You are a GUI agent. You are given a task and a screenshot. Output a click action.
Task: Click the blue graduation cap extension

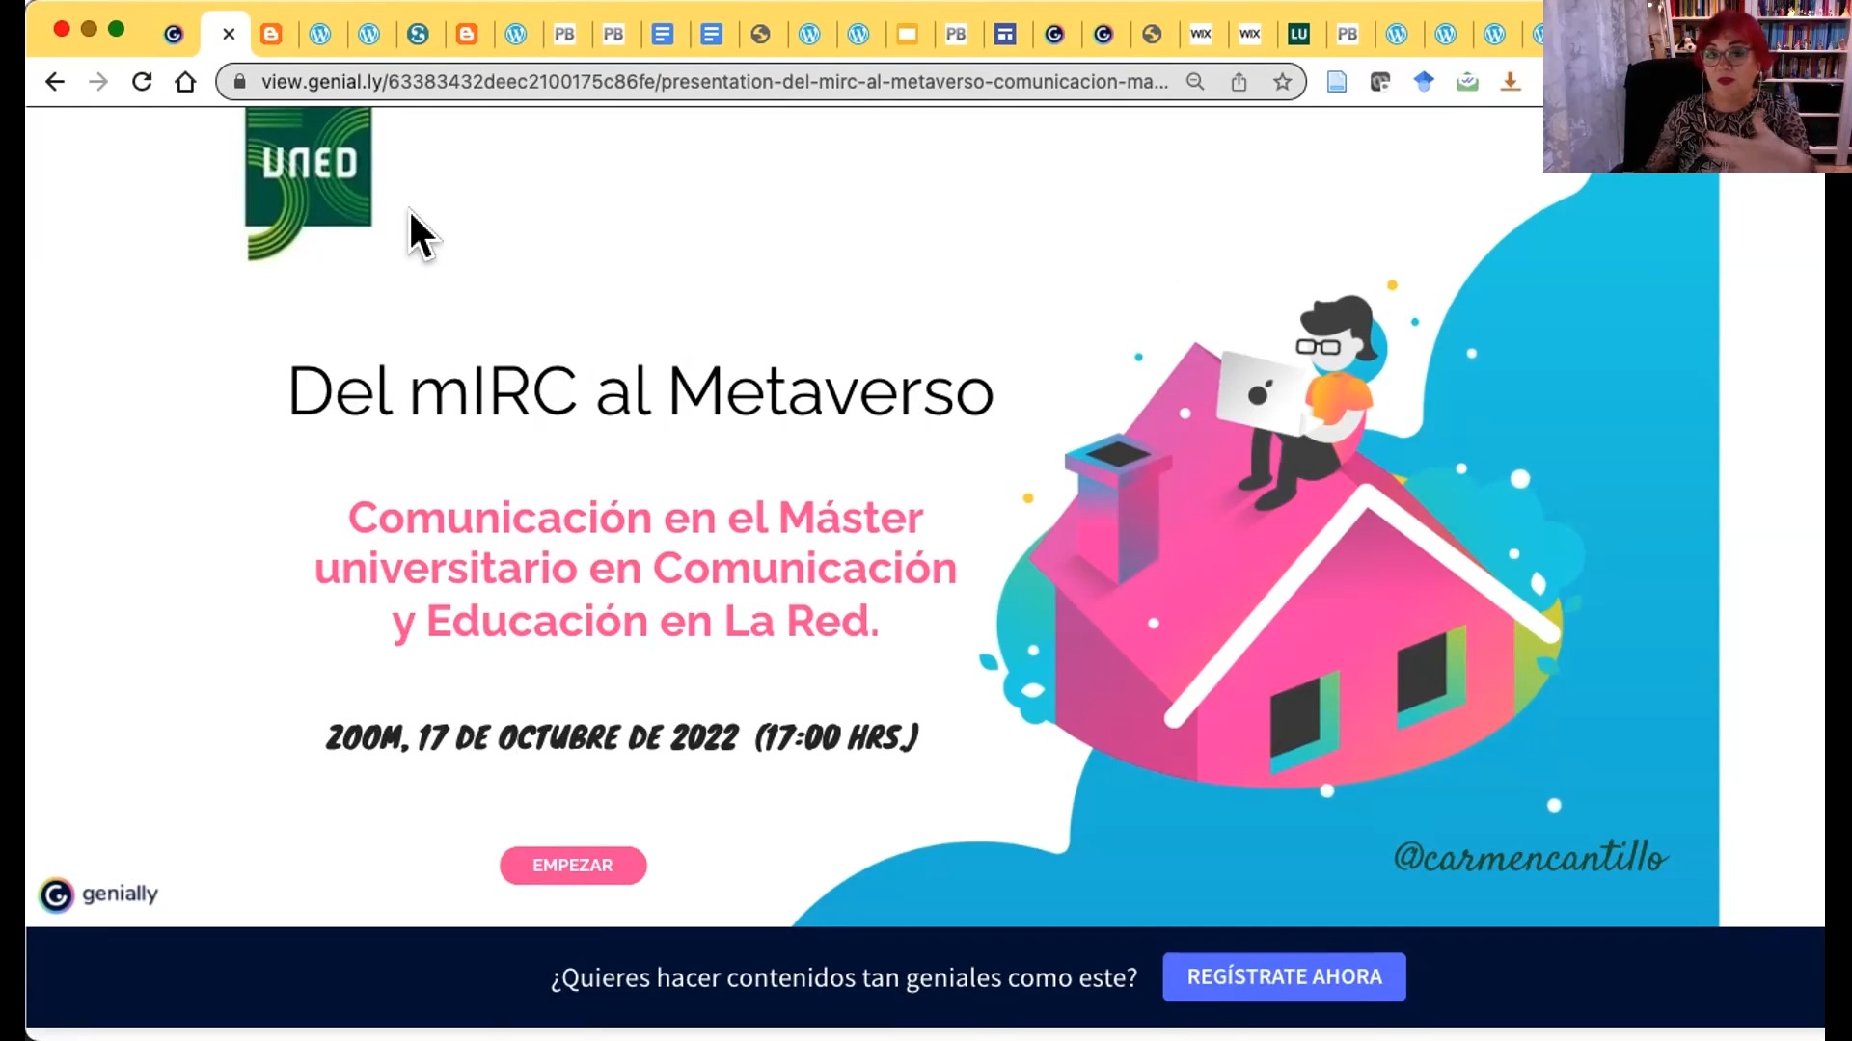(x=1424, y=82)
